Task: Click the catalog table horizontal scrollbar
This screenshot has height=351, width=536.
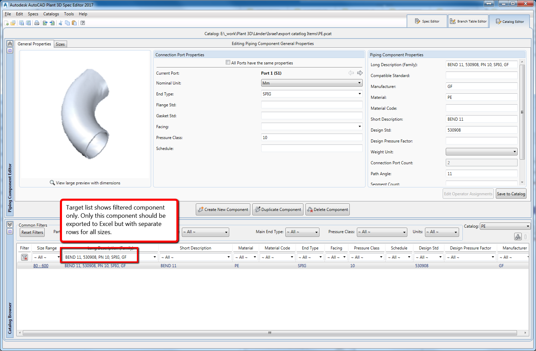Action: [x=270, y=333]
